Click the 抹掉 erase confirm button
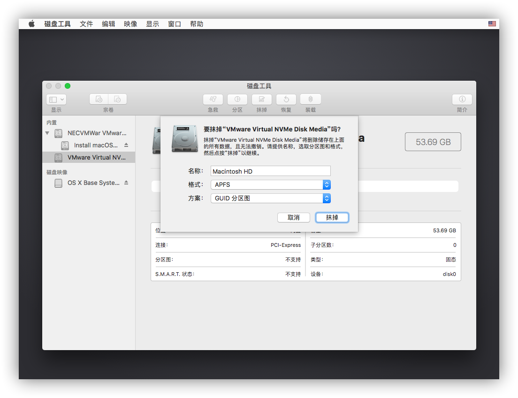 pyautogui.click(x=332, y=217)
